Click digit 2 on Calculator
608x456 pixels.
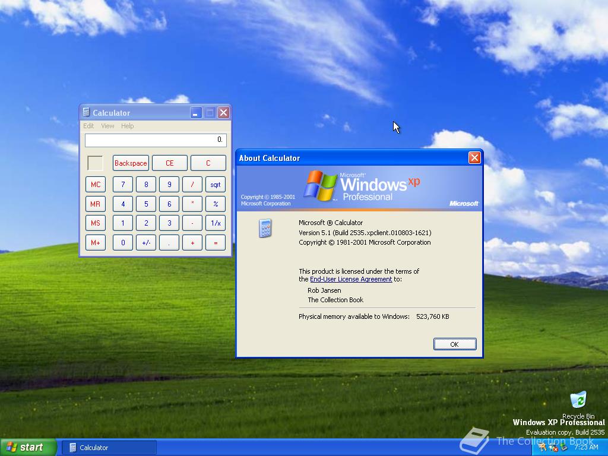pyautogui.click(x=146, y=223)
